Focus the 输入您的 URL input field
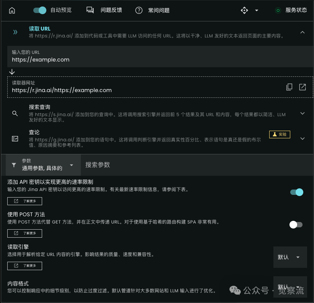Image resolution: width=314 pixels, height=303 pixels. coord(160,57)
